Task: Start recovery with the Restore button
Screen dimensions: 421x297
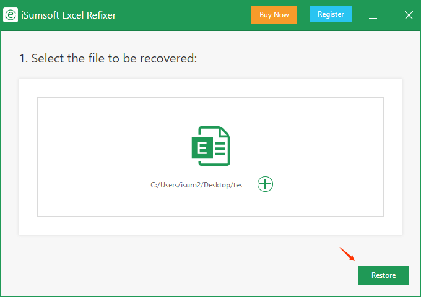Action: (x=383, y=275)
